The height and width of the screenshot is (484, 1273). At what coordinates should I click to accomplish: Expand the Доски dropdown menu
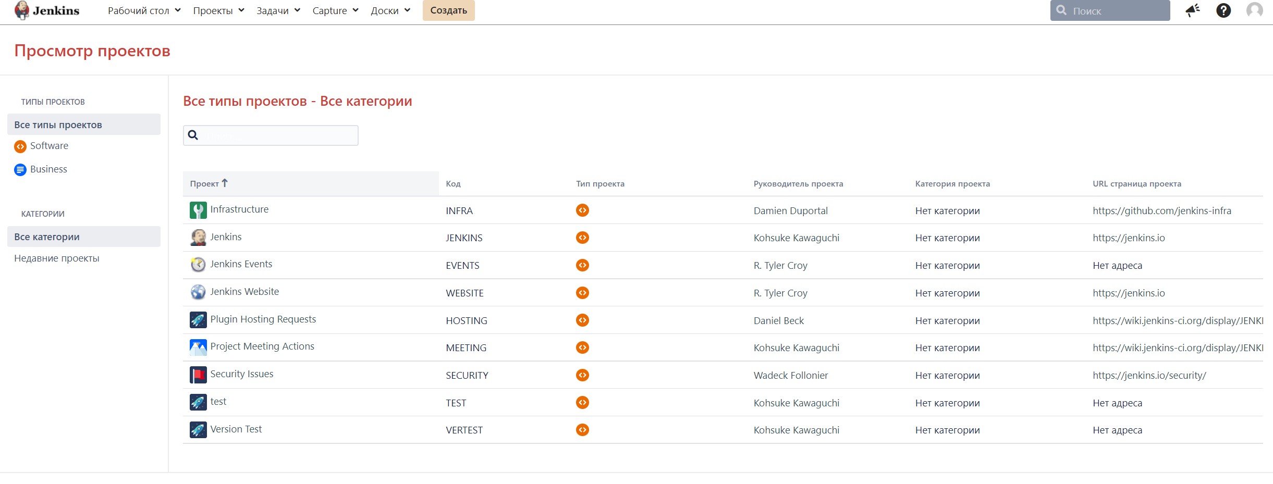(x=390, y=10)
